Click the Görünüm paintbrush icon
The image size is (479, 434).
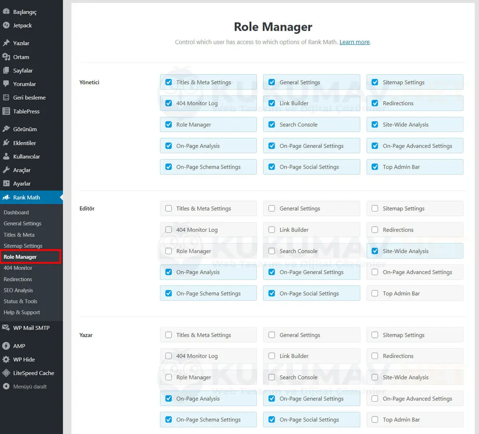[x=6, y=129]
